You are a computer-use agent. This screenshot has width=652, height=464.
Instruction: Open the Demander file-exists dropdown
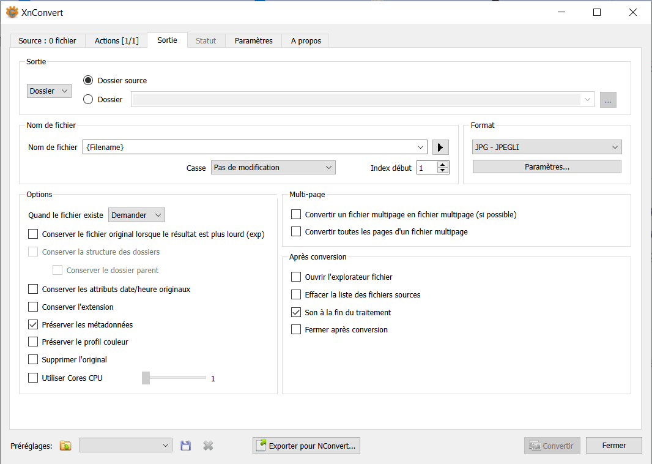click(136, 215)
